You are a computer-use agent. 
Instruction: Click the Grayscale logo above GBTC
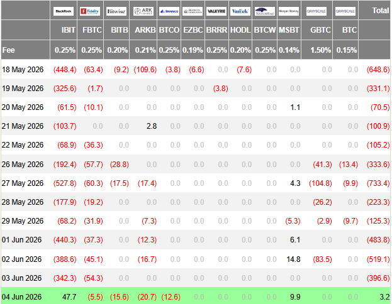click(316, 11)
